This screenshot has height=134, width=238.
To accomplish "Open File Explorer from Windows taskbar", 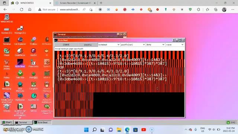I will 119,130.
